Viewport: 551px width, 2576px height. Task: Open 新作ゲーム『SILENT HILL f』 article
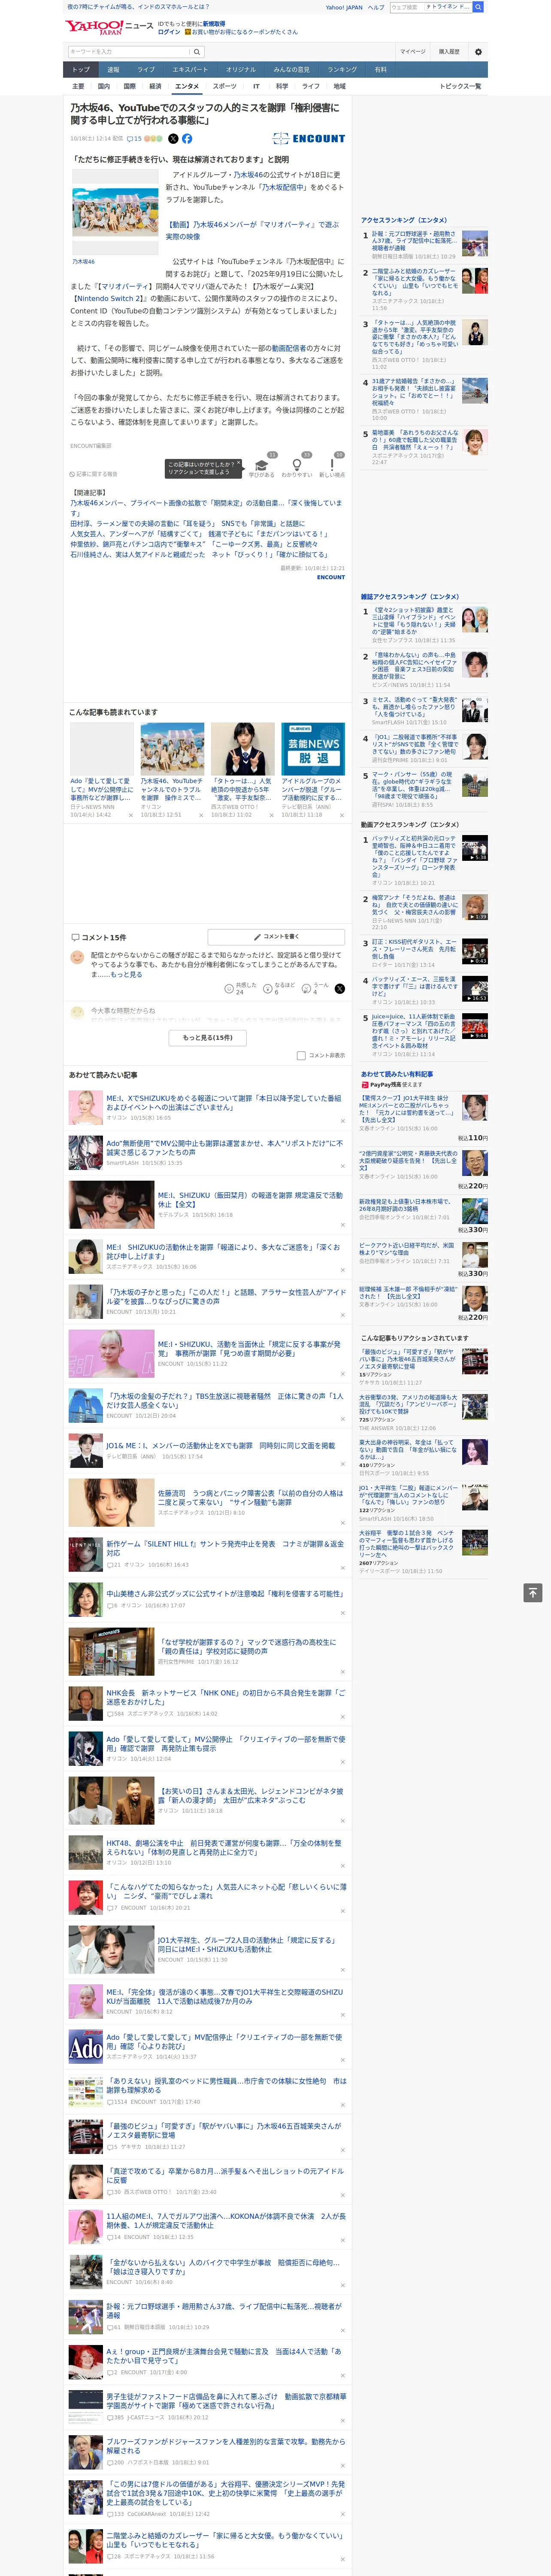pyautogui.click(x=224, y=1549)
